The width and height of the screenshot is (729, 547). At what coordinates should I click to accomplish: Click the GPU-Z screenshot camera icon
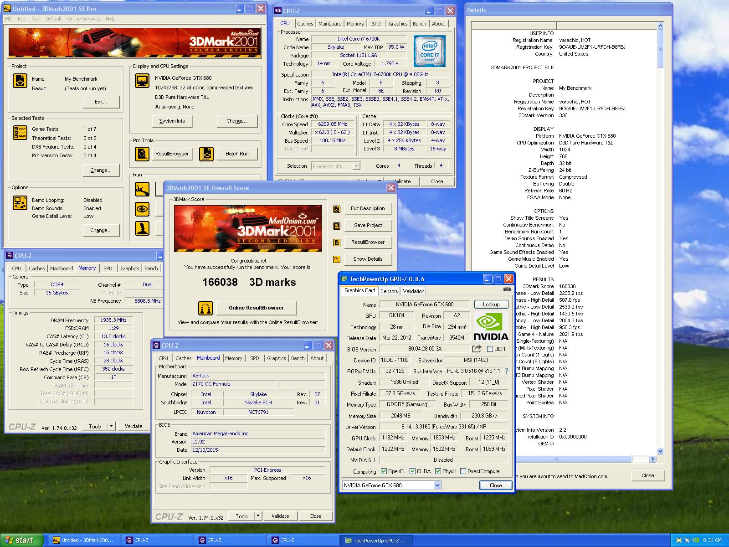click(507, 289)
